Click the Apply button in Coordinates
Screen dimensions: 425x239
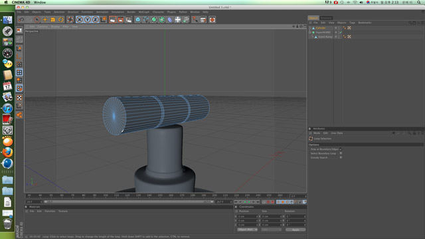tap(296, 230)
